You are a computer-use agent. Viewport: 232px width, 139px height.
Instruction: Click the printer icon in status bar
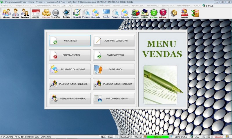[x=204, y=137]
